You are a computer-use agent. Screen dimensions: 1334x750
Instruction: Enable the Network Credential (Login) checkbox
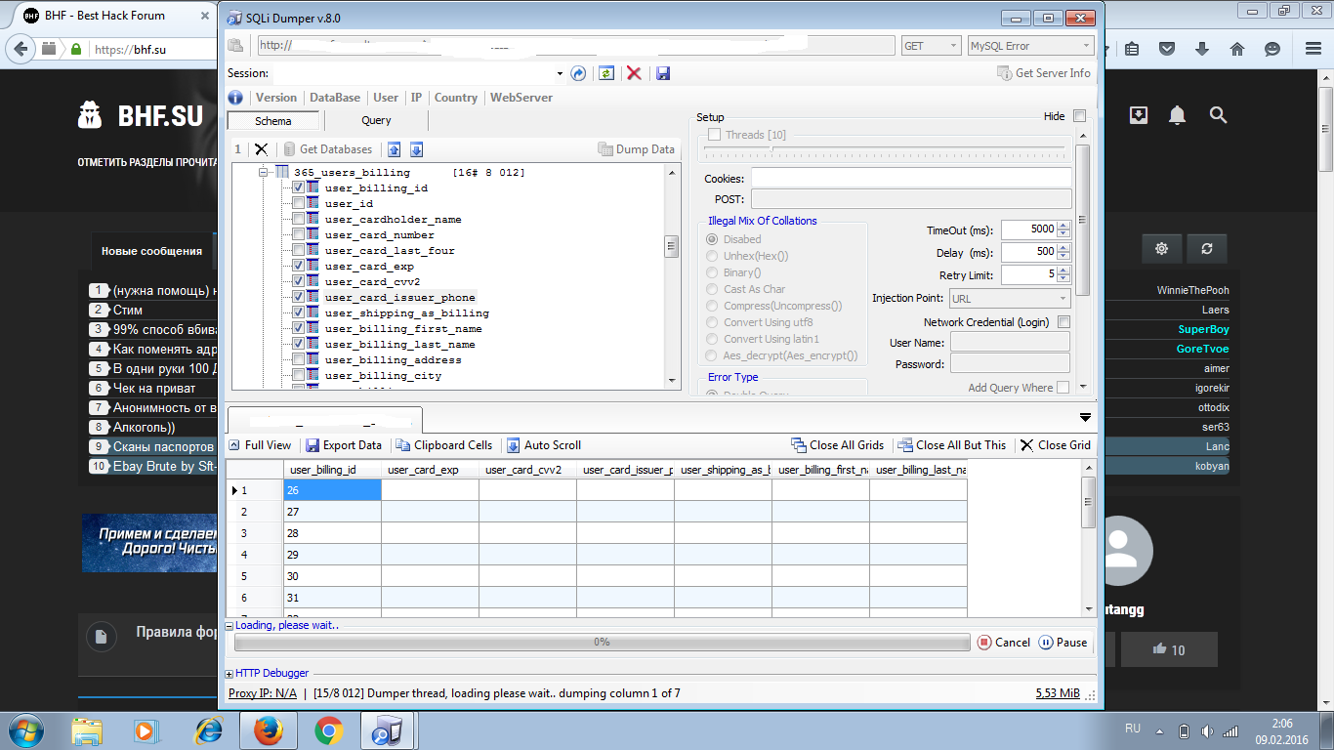(x=1064, y=322)
